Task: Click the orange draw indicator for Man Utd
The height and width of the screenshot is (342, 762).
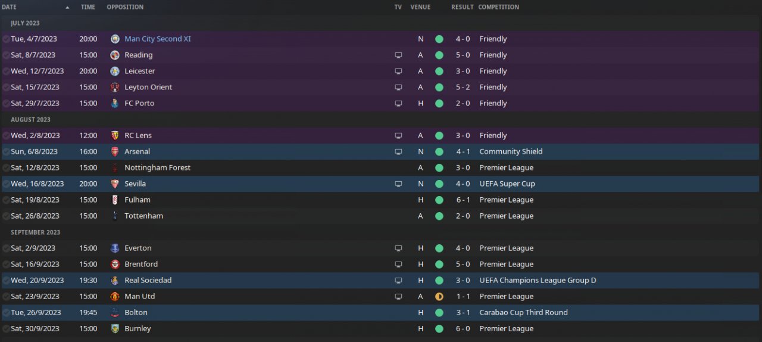Action: [x=439, y=297]
